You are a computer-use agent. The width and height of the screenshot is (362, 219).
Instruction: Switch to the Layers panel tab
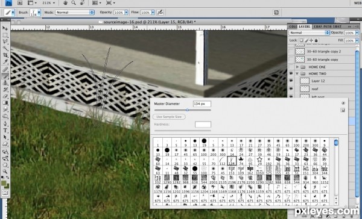click(305, 26)
